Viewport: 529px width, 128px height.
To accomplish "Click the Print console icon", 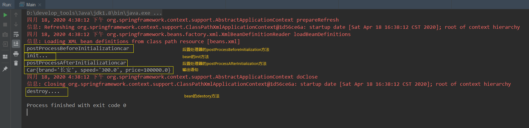I will coord(16,54).
